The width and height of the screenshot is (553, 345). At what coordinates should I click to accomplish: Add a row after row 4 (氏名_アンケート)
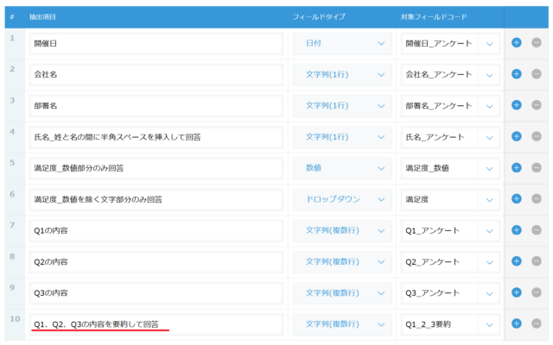coord(517,136)
